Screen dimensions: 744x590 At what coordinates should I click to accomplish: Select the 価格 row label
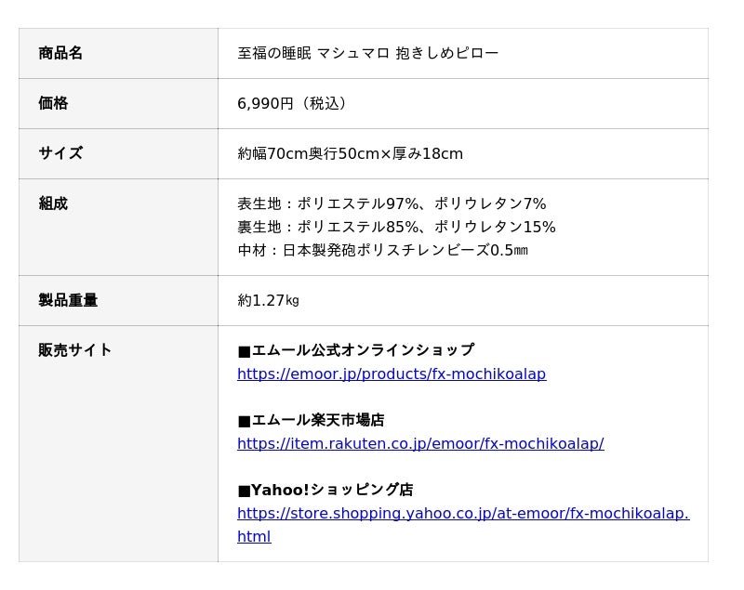pyautogui.click(x=53, y=103)
